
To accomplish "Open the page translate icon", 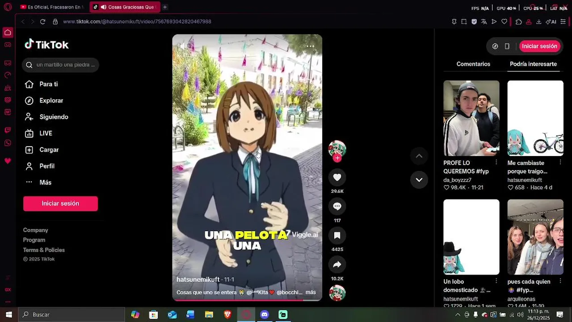I will point(484,21).
